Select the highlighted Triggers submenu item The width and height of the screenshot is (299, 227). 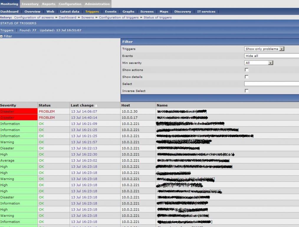pos(92,11)
